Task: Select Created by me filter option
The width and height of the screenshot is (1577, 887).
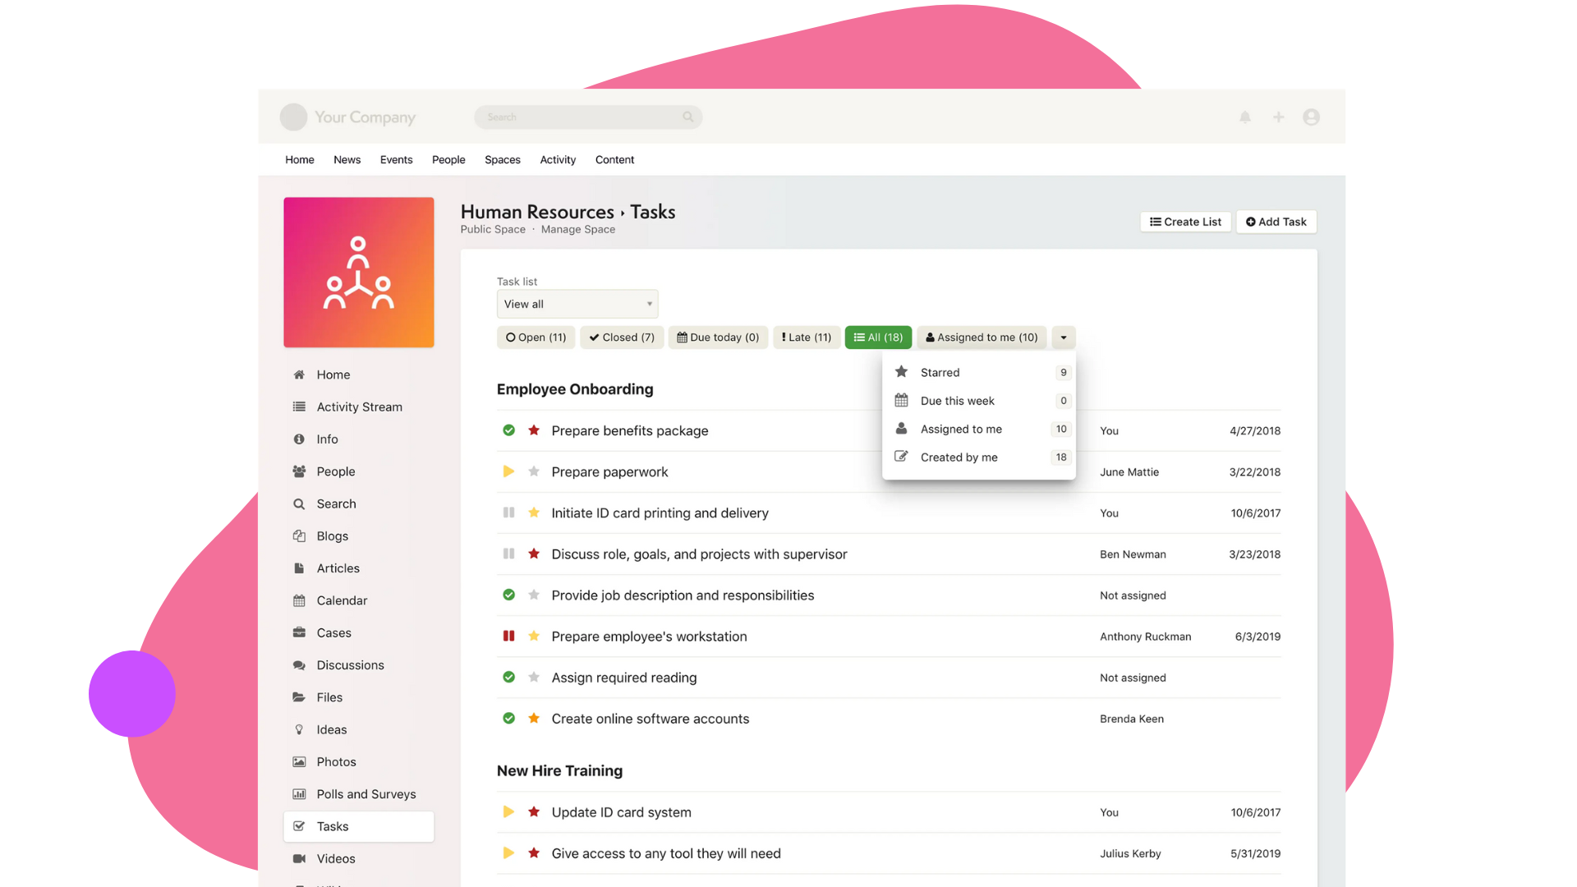Action: pyautogui.click(x=959, y=457)
